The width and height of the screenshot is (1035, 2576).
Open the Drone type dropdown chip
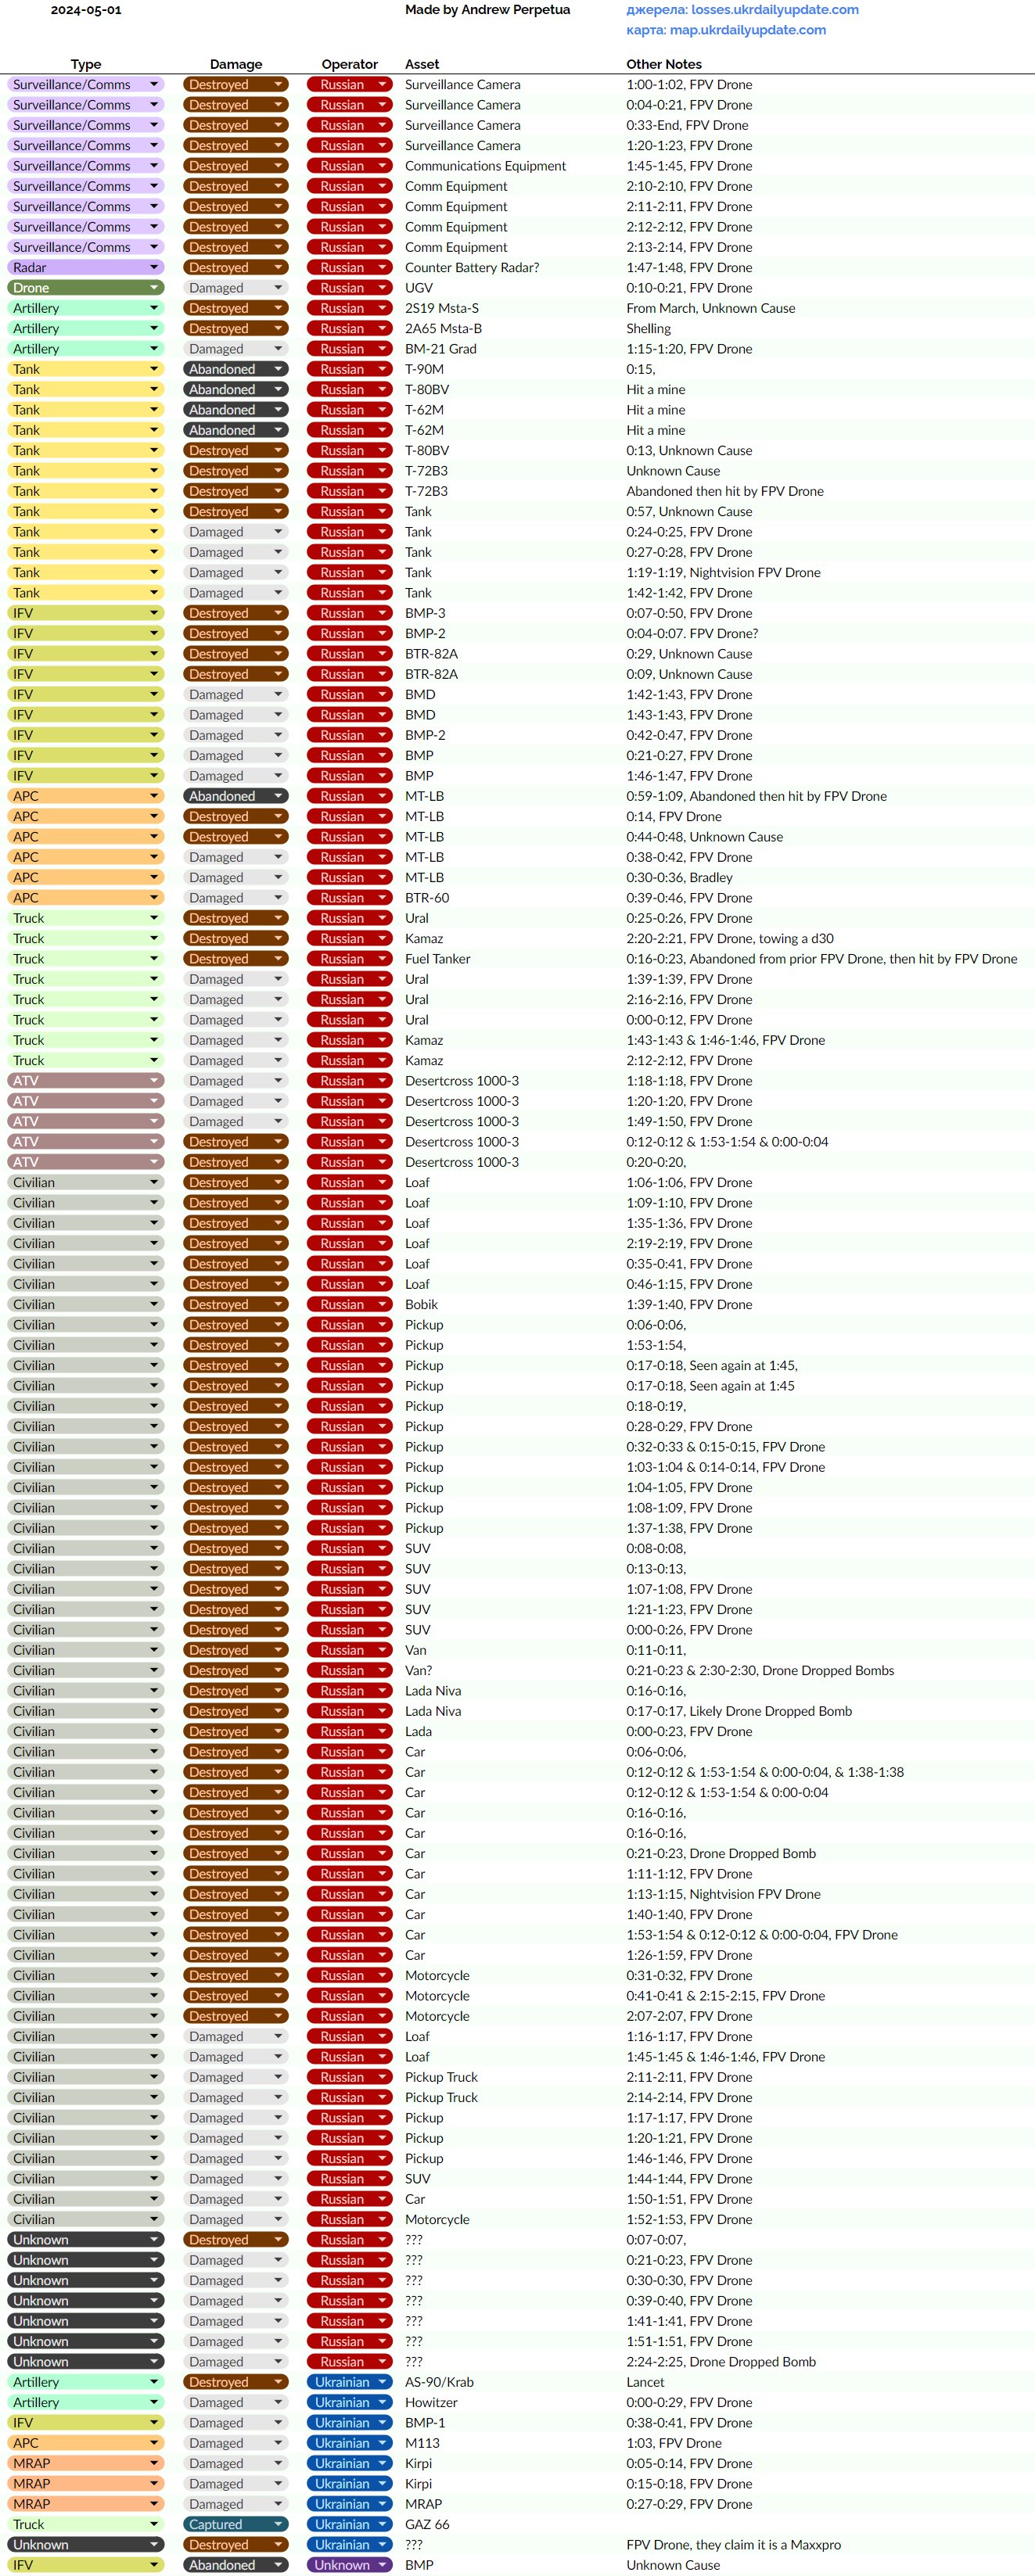click(x=86, y=288)
